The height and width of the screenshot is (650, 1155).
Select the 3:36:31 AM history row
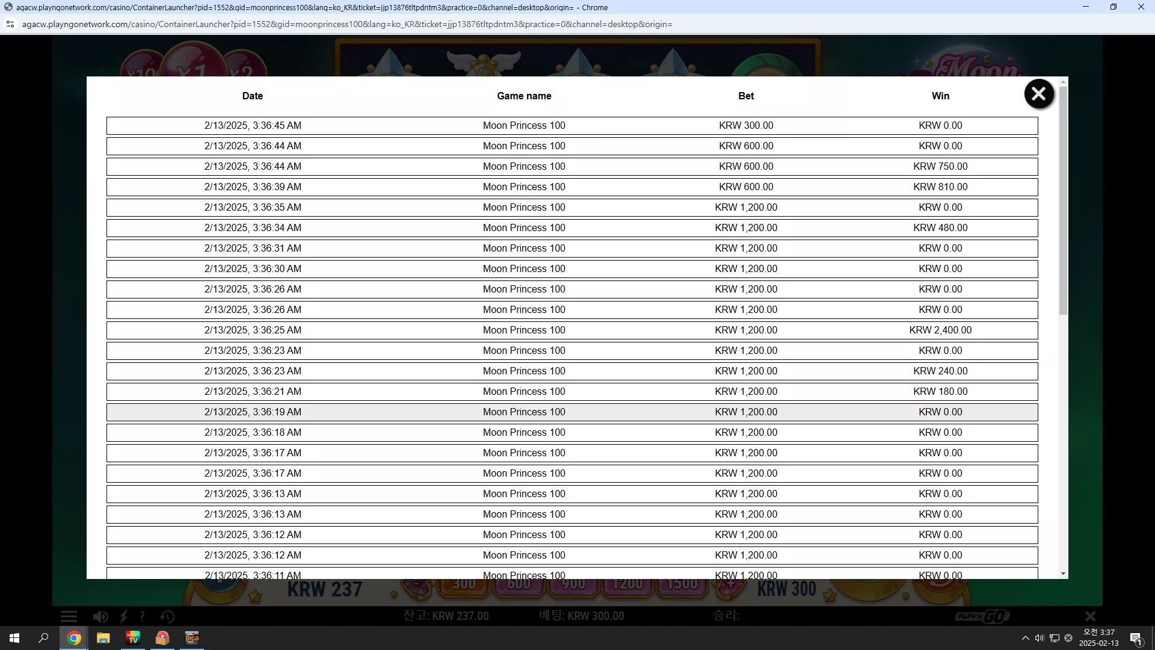coord(572,249)
